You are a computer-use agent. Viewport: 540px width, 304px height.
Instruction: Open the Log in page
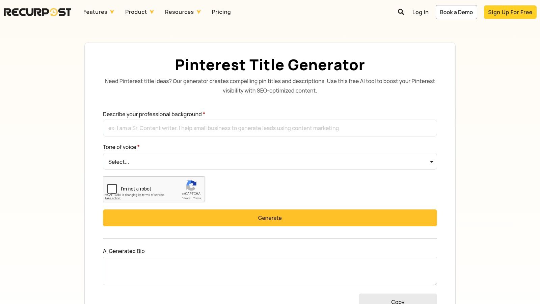pyautogui.click(x=420, y=12)
